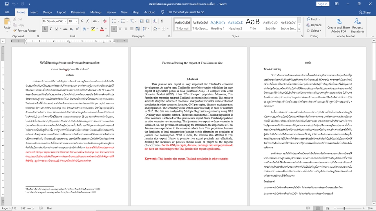Open numbering list dropdown arrow
This screenshot has height=211, width=376.
pos(127,21)
